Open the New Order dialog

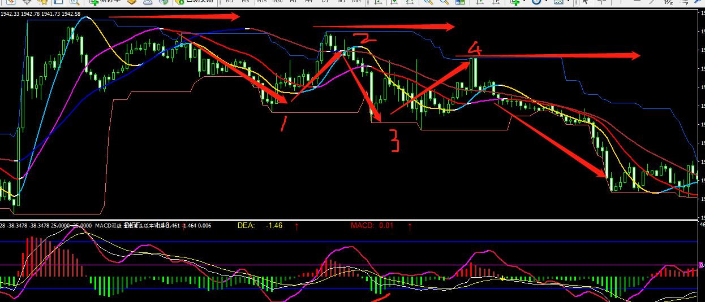[105, 2]
